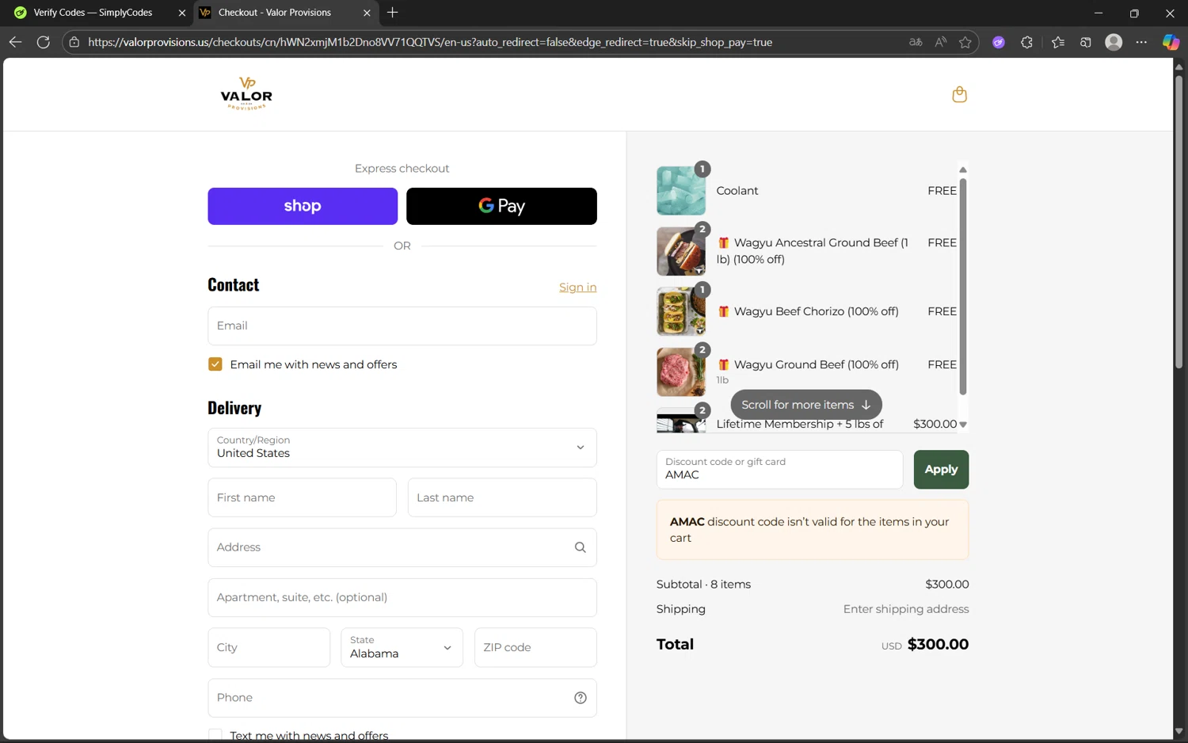Focus the Phone field
This screenshot has height=743, width=1188.
pyautogui.click(x=402, y=698)
